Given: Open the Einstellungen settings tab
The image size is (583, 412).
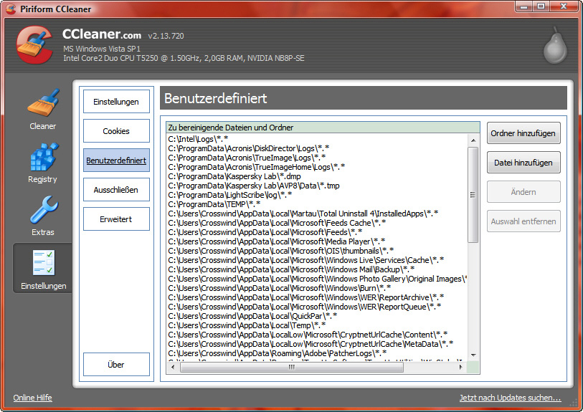Looking at the screenshot, I should 116,102.
